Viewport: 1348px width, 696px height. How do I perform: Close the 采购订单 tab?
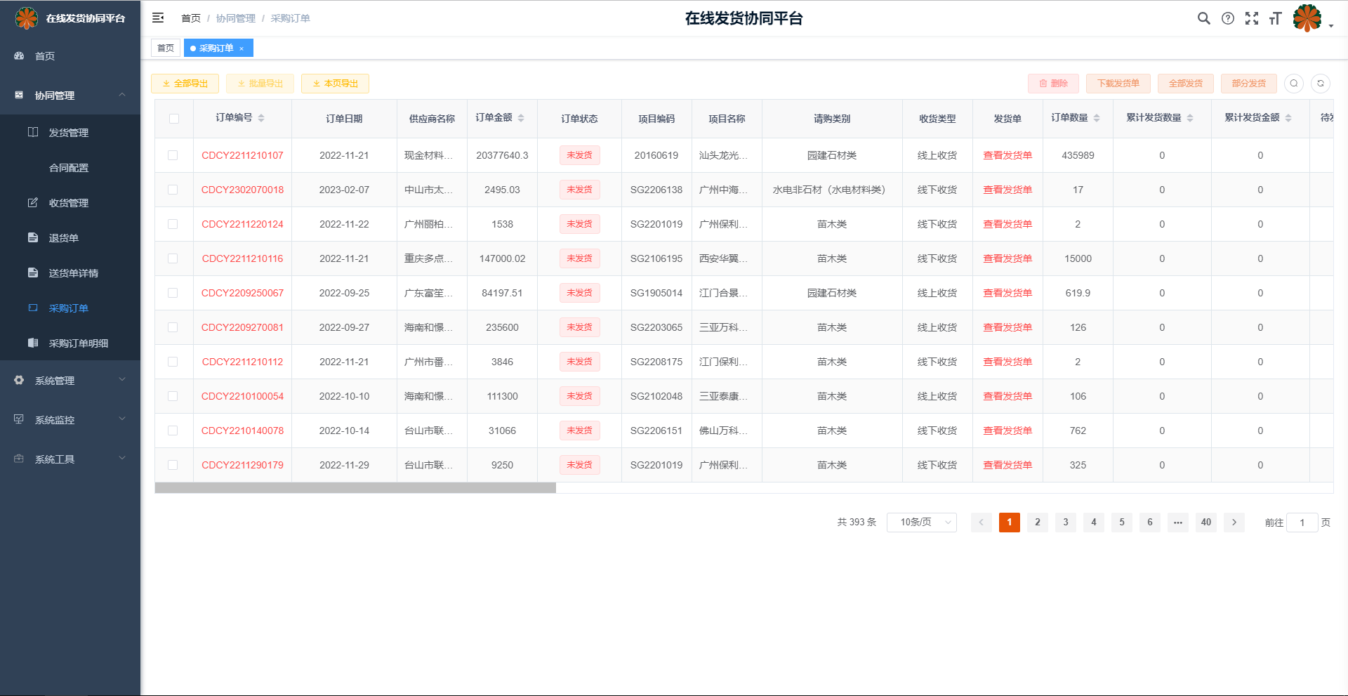coord(242,48)
